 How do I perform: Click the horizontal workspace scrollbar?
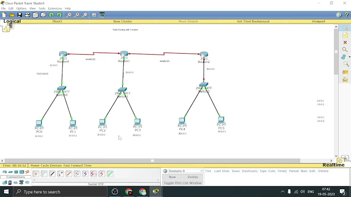(152, 160)
